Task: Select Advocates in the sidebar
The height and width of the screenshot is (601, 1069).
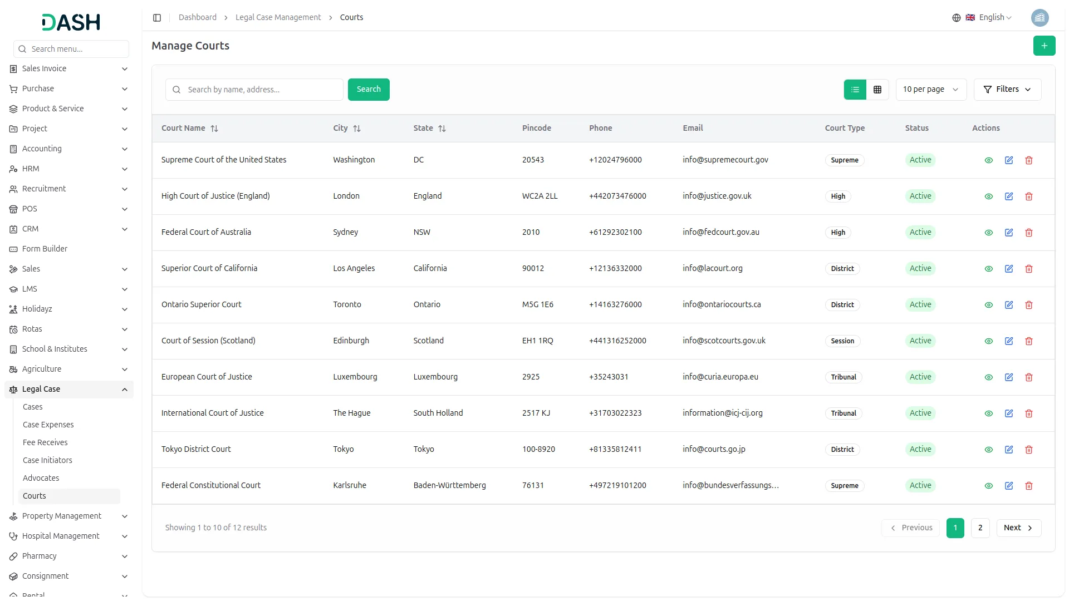Action: pos(41,478)
